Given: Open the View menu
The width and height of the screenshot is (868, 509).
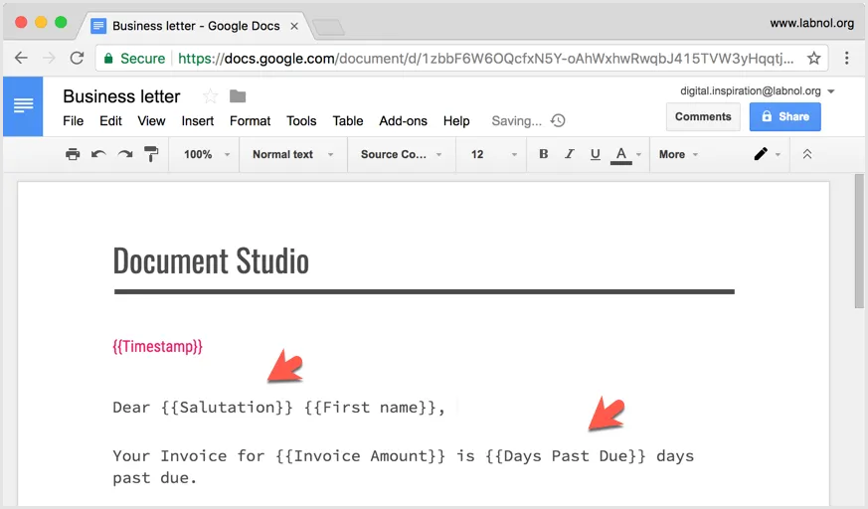Looking at the screenshot, I should (151, 120).
